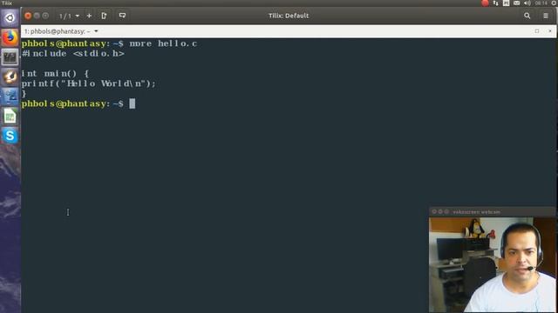Open the 1/1 session switcher dropdown
The width and height of the screenshot is (558, 313).
(69, 16)
